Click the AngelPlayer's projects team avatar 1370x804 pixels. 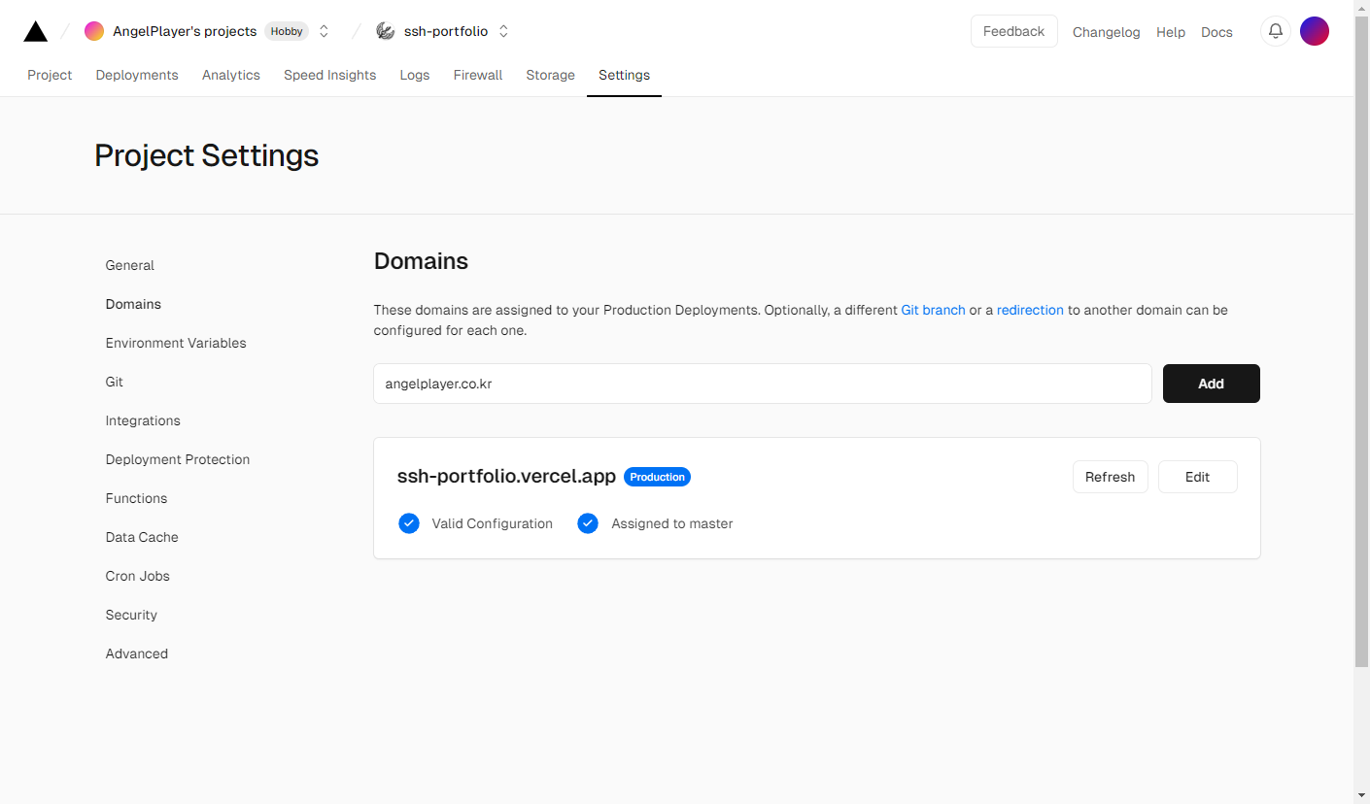click(94, 31)
